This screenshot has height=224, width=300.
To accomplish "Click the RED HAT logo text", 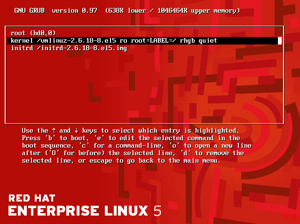I will (32, 198).
